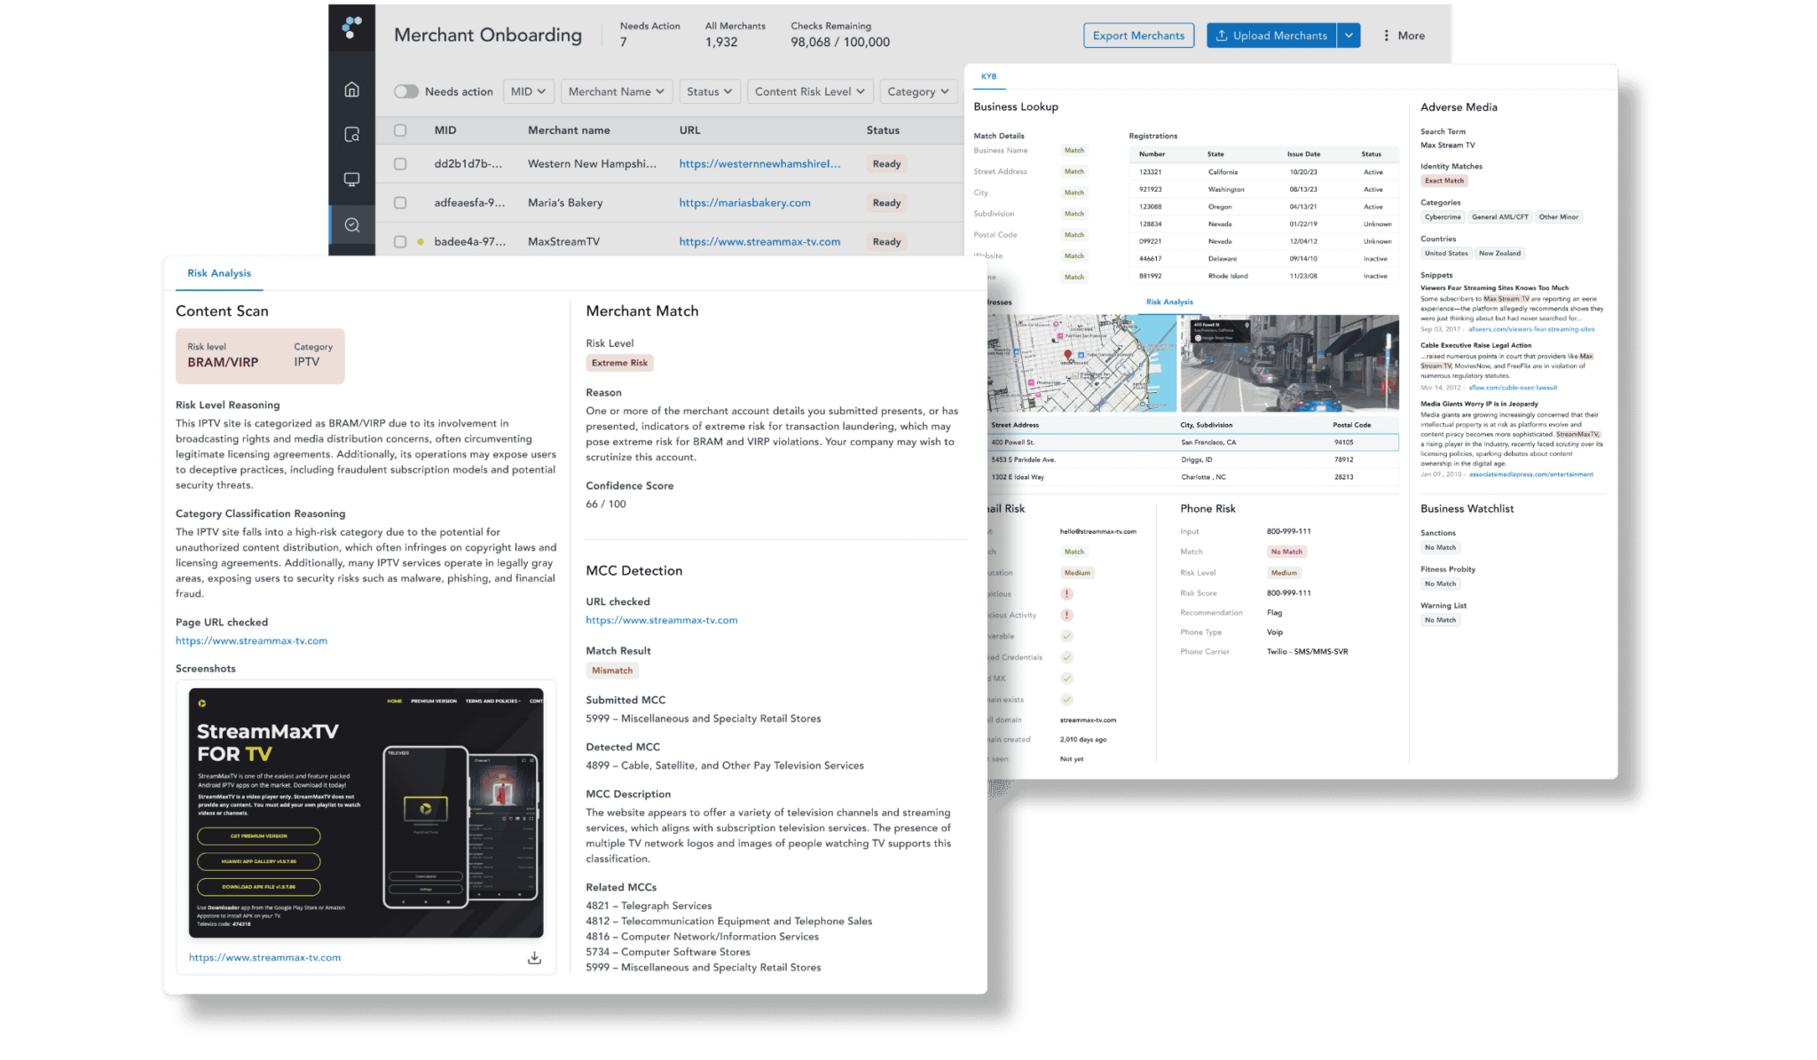Tick the checkbox for Maria's Bakery
The image size is (1817, 1060).
pyautogui.click(x=400, y=203)
